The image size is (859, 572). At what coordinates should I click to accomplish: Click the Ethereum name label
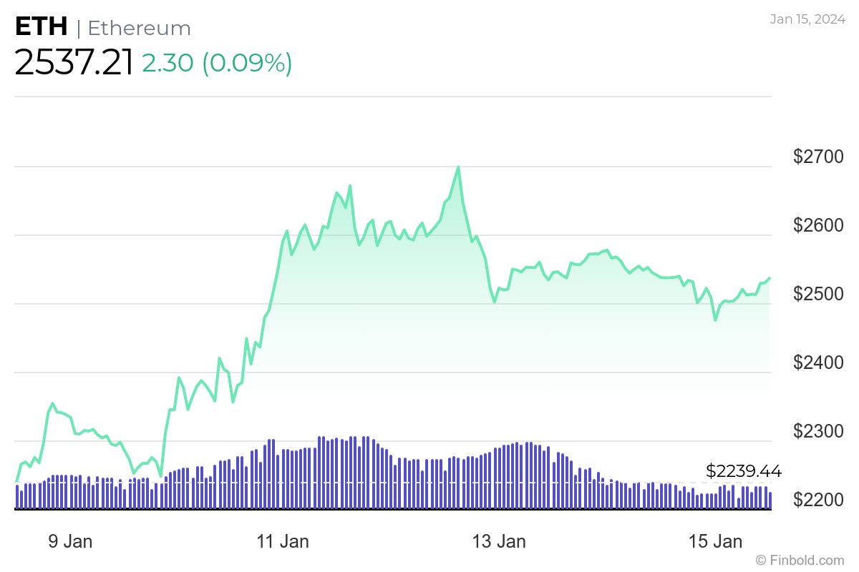[x=139, y=29]
